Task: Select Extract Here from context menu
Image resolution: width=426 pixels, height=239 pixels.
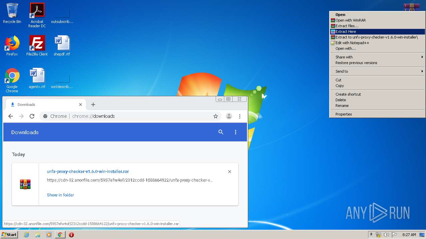Action: [x=377, y=32]
